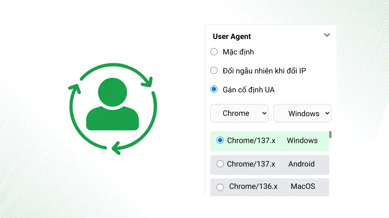Viewport: 389px width, 218px height.
Task: Select the Mặc định radio button
Action: tap(214, 52)
